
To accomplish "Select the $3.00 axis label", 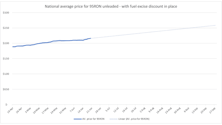I will tap(6, 13).
